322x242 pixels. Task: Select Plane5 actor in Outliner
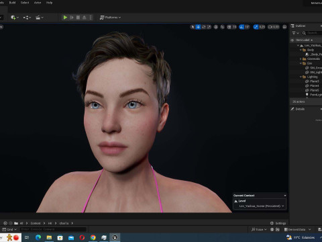pos(306,90)
